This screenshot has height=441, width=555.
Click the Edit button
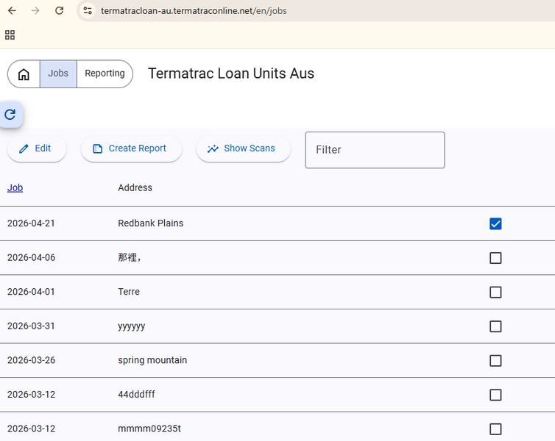point(37,148)
